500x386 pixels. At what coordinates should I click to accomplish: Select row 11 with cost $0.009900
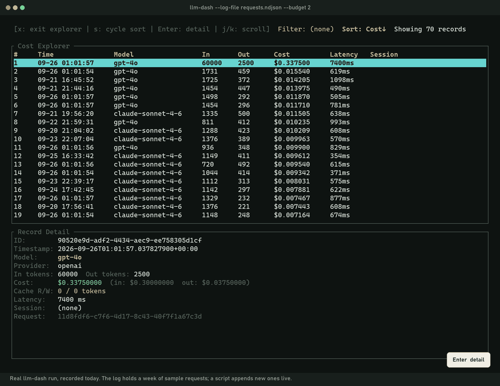250,147
